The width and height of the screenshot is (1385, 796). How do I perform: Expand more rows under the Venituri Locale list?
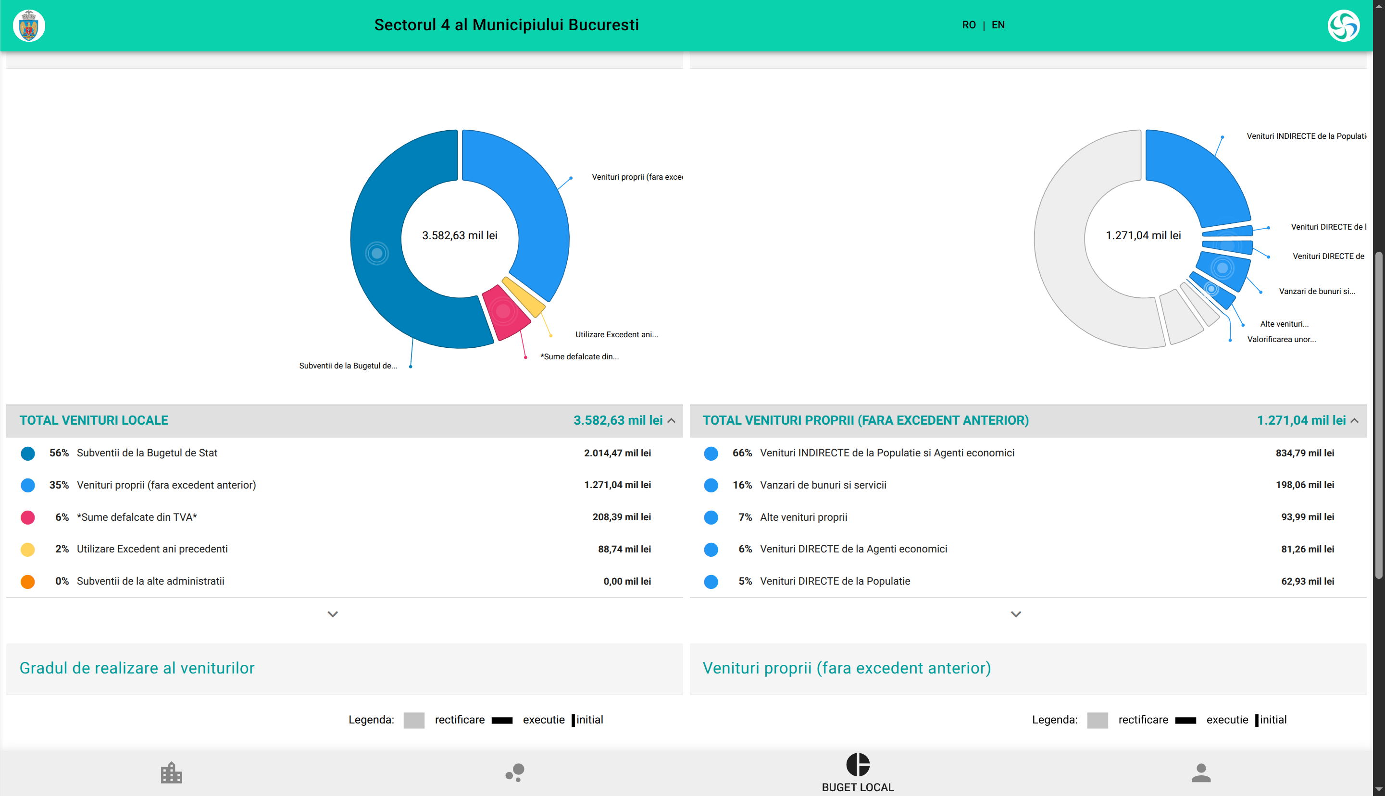point(333,614)
